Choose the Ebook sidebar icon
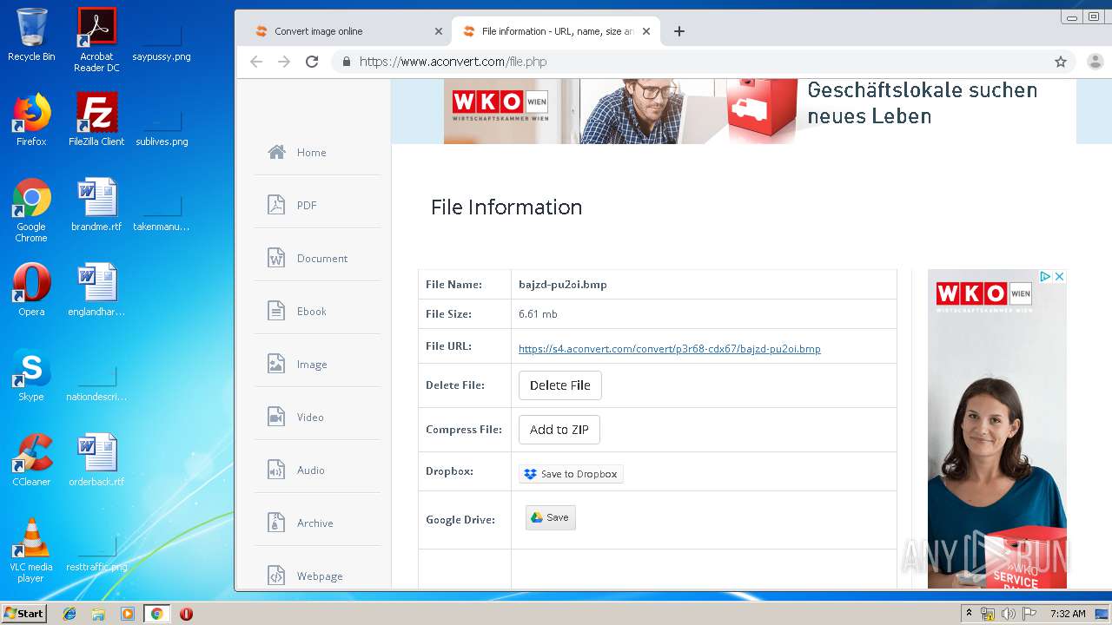1112x625 pixels. [276, 312]
